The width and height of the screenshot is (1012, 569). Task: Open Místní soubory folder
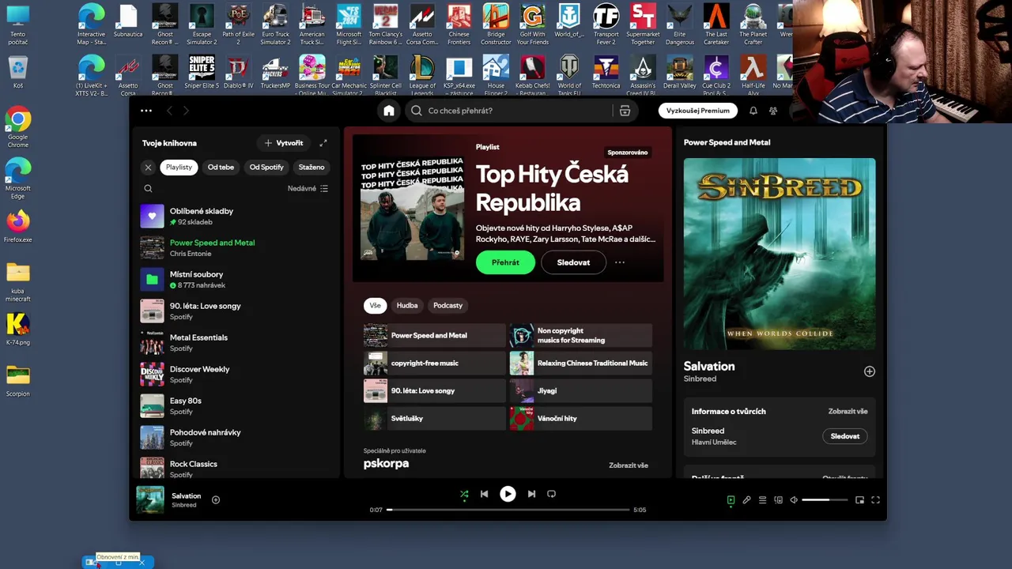click(x=236, y=280)
